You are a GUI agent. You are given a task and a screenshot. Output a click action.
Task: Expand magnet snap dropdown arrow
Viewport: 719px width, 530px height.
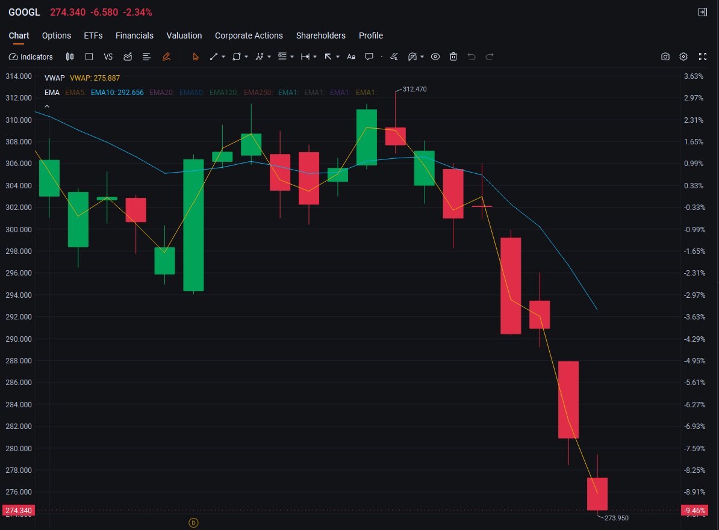click(422, 57)
